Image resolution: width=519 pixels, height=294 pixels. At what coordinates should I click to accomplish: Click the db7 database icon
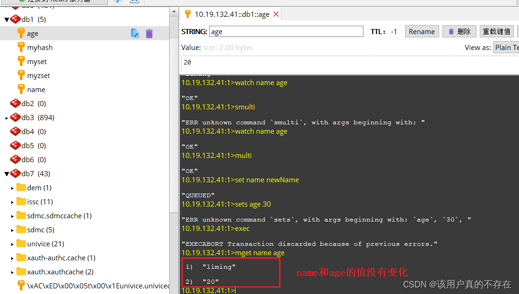(15, 173)
